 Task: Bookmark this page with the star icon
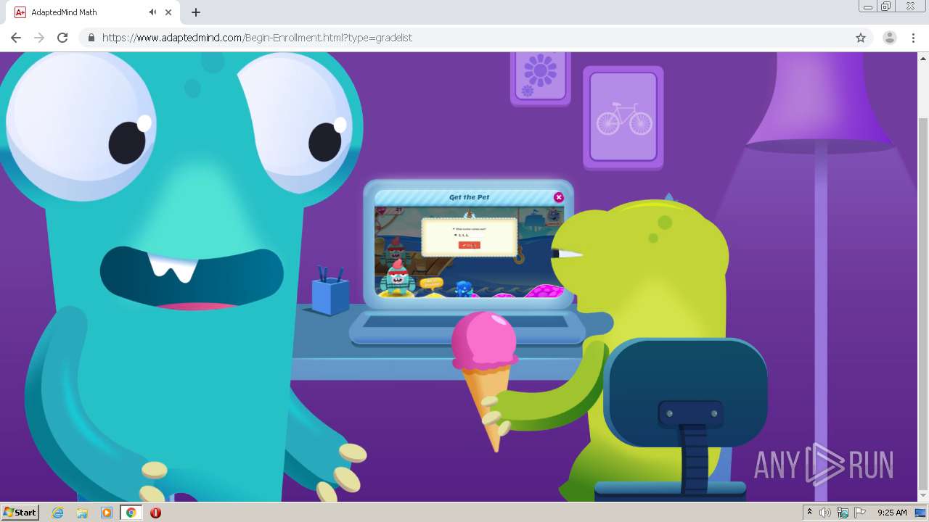pos(861,38)
